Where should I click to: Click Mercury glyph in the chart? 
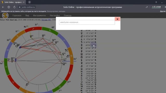(14, 44)
